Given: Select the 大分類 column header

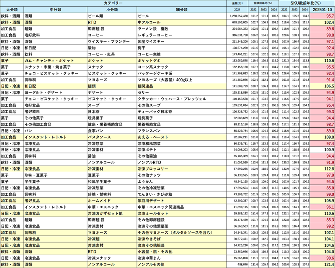Looking at the screenshot, I should [x=12, y=10].
